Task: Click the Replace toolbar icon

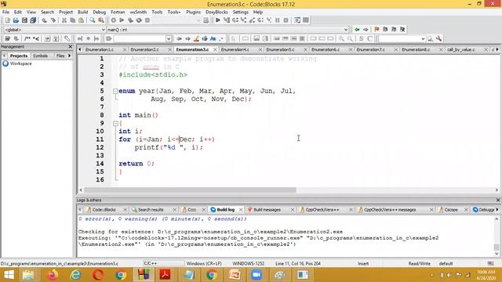Action: (x=101, y=20)
